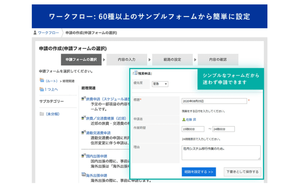Click the gray folder icon beside (未分類)
This screenshot has height=188, width=299.
(42, 114)
